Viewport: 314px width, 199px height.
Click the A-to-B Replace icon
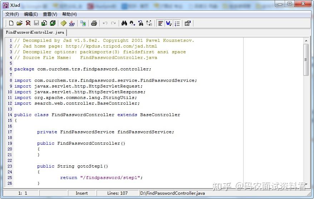(x=149, y=23)
